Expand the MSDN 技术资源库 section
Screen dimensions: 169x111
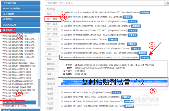(21, 8)
